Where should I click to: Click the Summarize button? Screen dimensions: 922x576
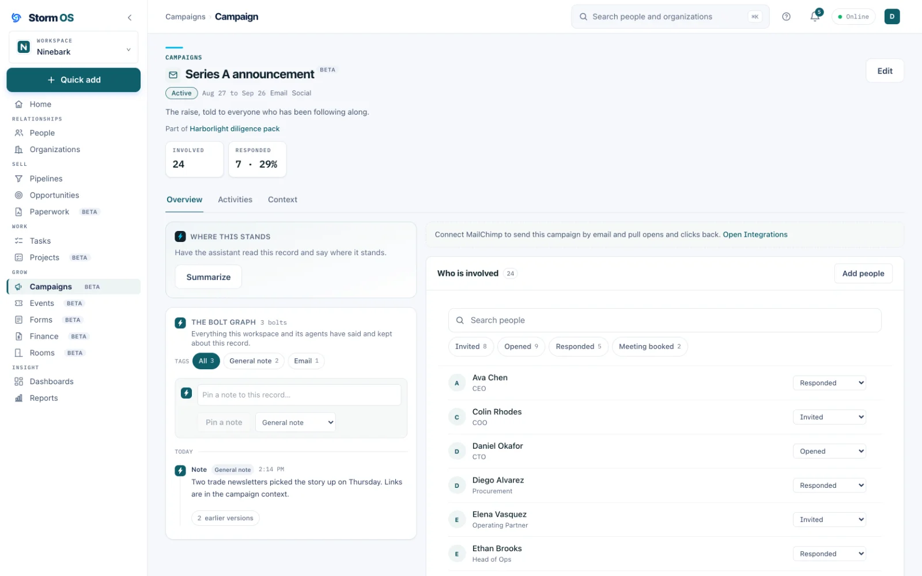click(208, 277)
